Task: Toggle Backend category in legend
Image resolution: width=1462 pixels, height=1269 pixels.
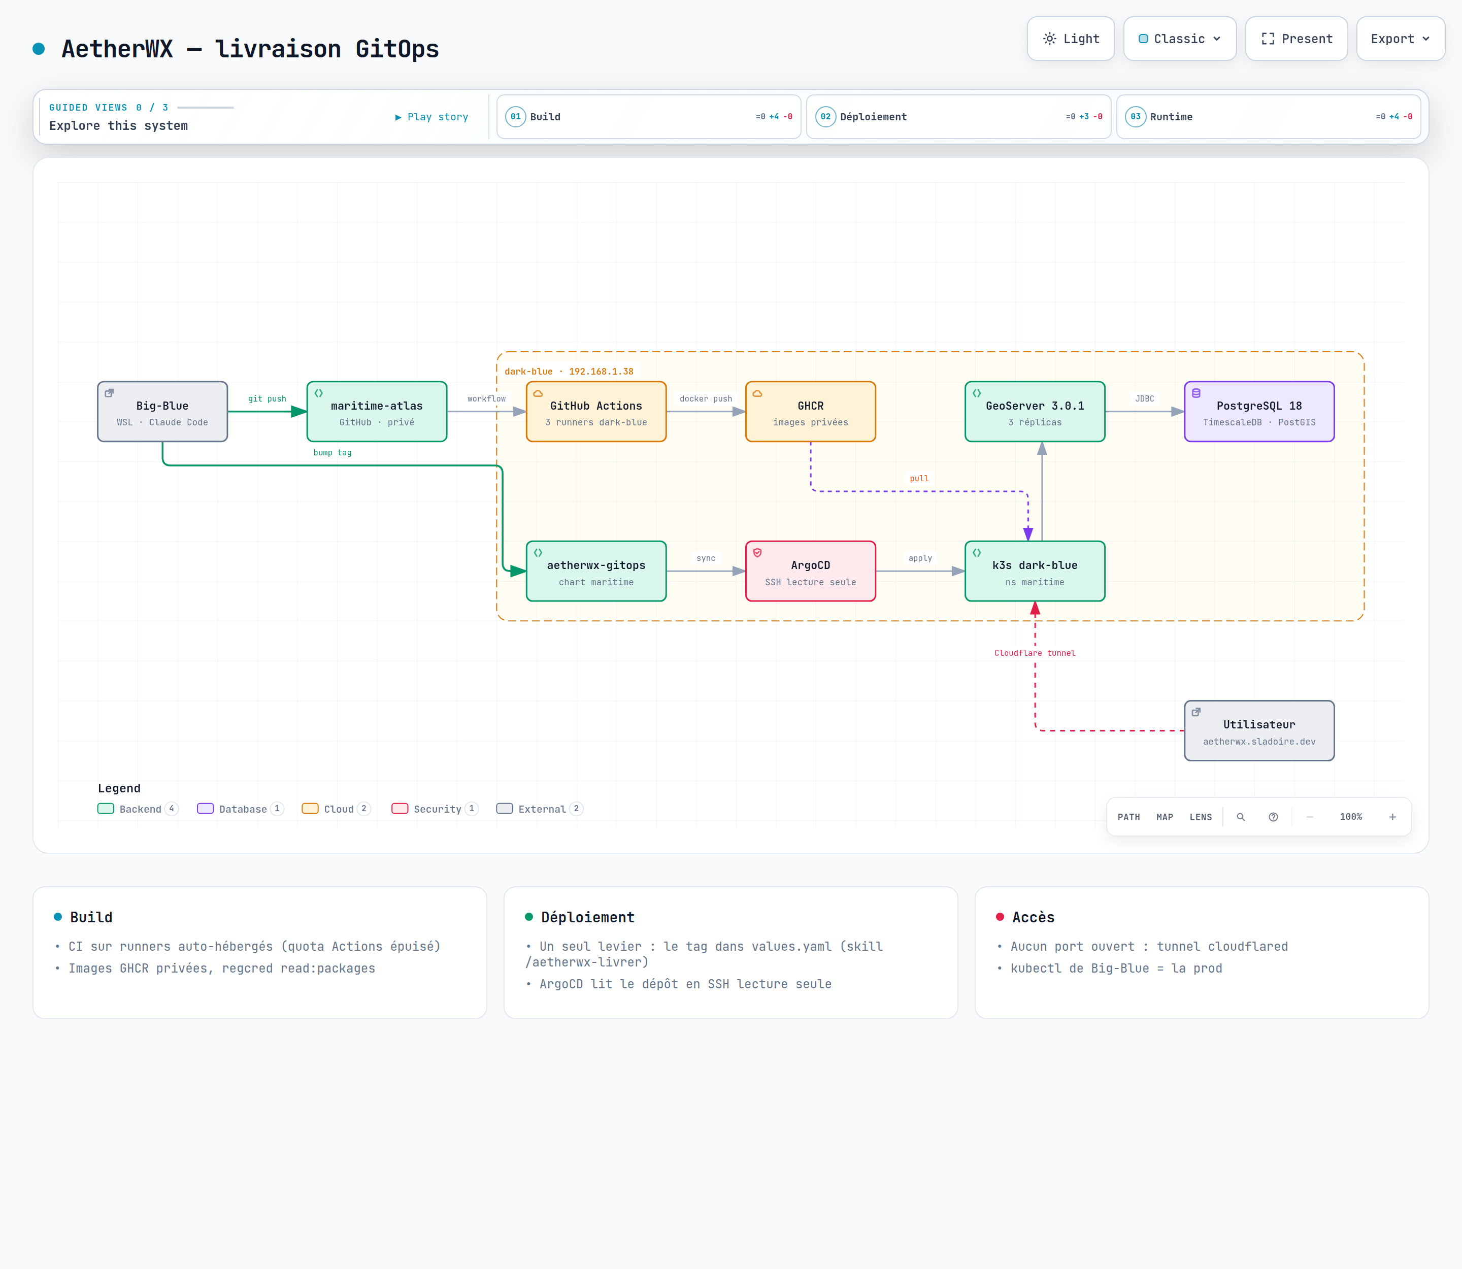Action: click(138, 809)
